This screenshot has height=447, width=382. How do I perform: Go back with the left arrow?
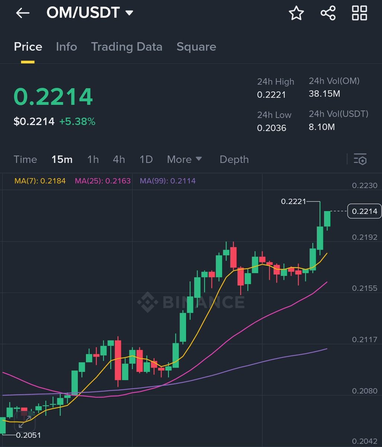(x=23, y=13)
